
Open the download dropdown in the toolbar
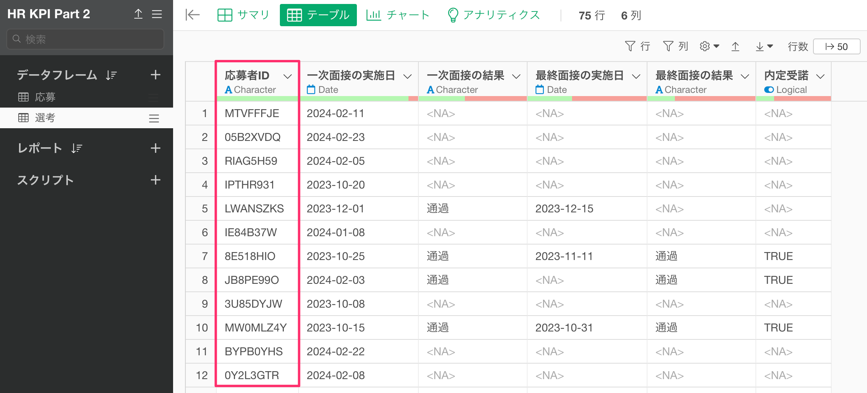point(764,46)
